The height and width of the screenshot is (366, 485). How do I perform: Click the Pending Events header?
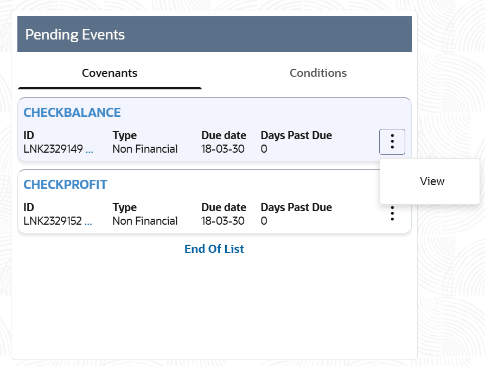point(75,35)
